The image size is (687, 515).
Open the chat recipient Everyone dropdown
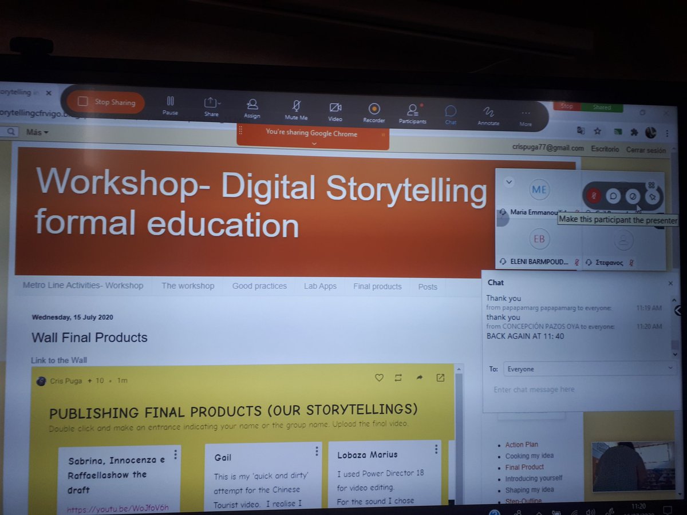590,369
